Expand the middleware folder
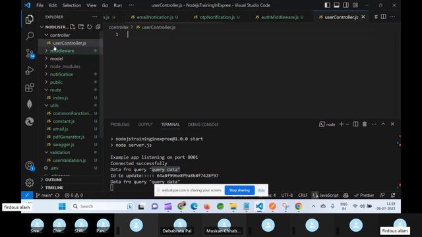422x237 pixels. point(61,51)
